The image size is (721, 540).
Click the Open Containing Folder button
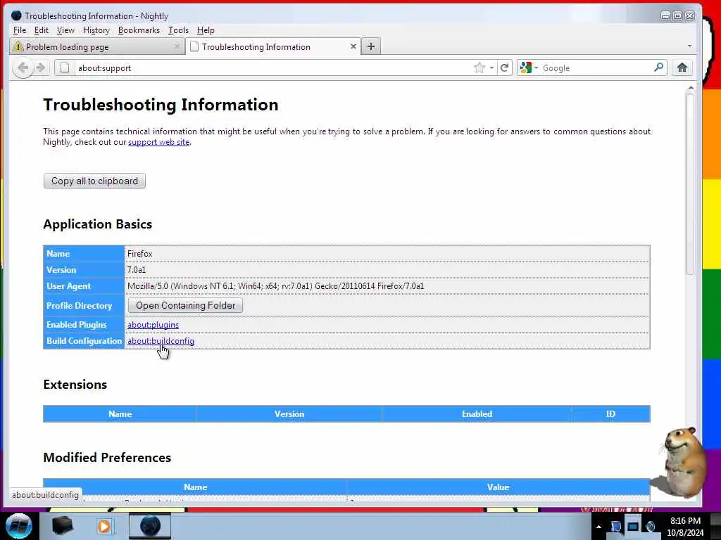185,305
